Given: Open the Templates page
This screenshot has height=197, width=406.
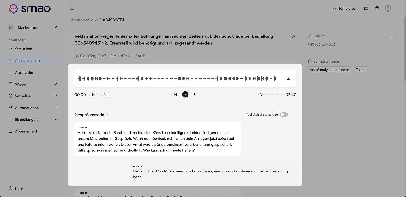Looking at the screenshot, I should pyautogui.click(x=344, y=8).
